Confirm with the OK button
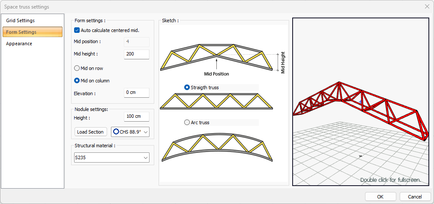434x204 pixels. point(380,197)
